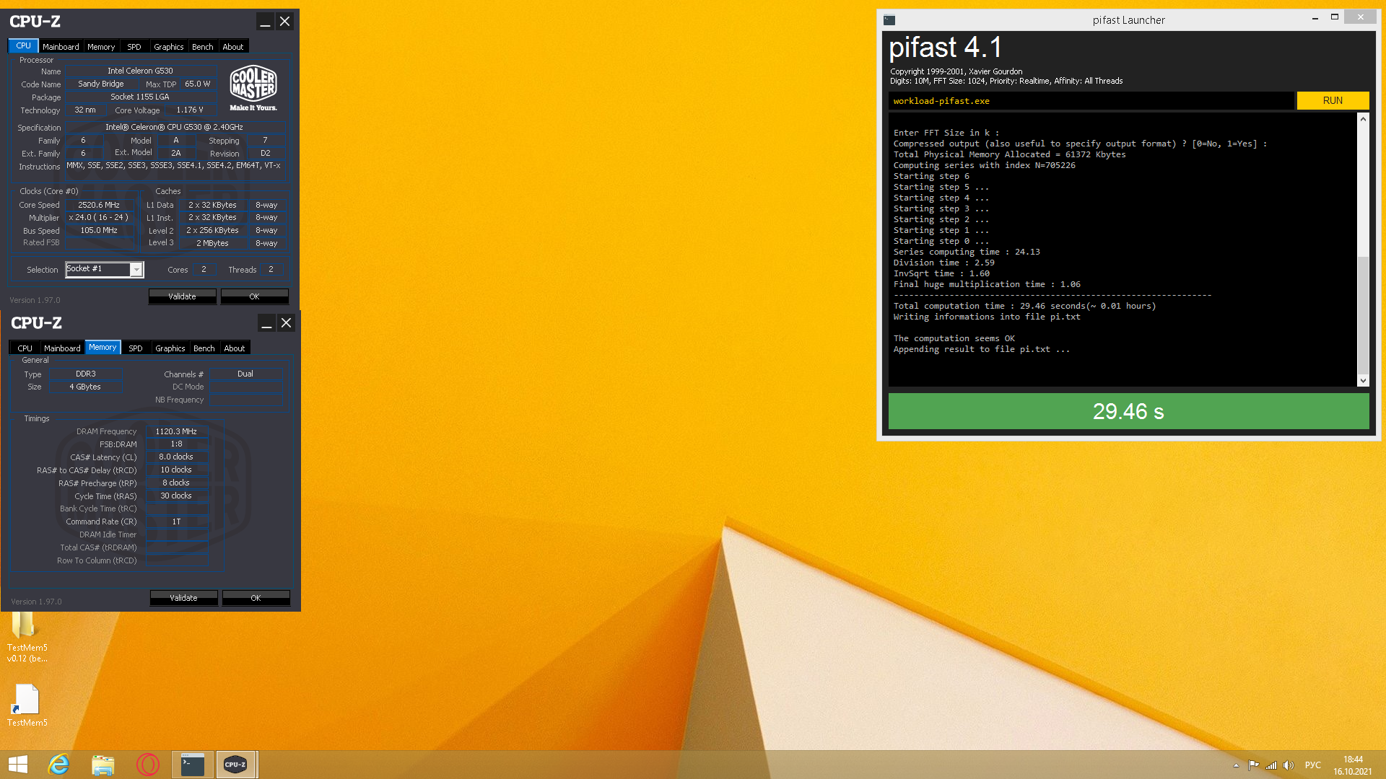Click Validate in bottom CPU-Z window

[x=184, y=598]
